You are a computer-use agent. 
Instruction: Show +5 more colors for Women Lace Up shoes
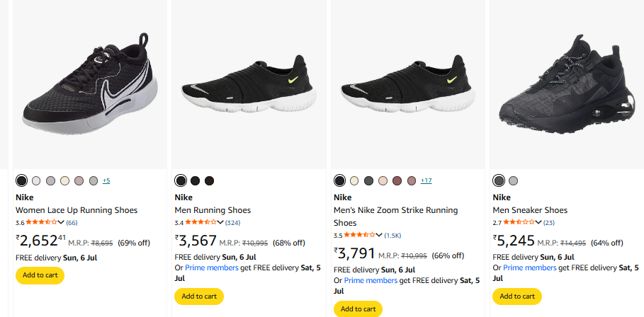tap(106, 180)
